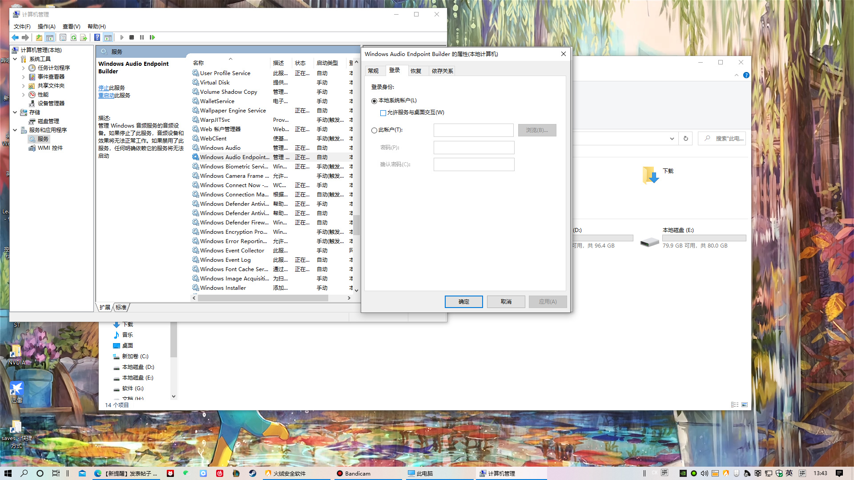
Task: Click services list vertical scrollbar thumb
Action: pos(357,225)
